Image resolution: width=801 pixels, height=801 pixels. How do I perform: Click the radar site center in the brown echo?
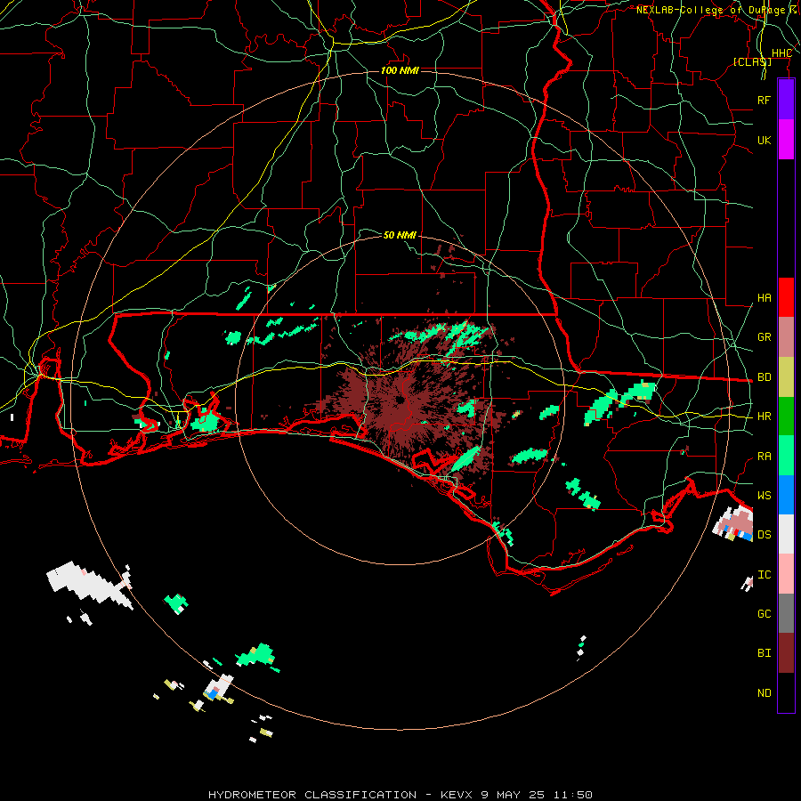click(400, 400)
